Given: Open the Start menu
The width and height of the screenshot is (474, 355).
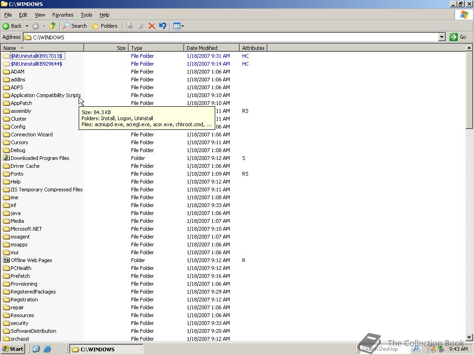Looking at the screenshot, I should tap(12, 349).
